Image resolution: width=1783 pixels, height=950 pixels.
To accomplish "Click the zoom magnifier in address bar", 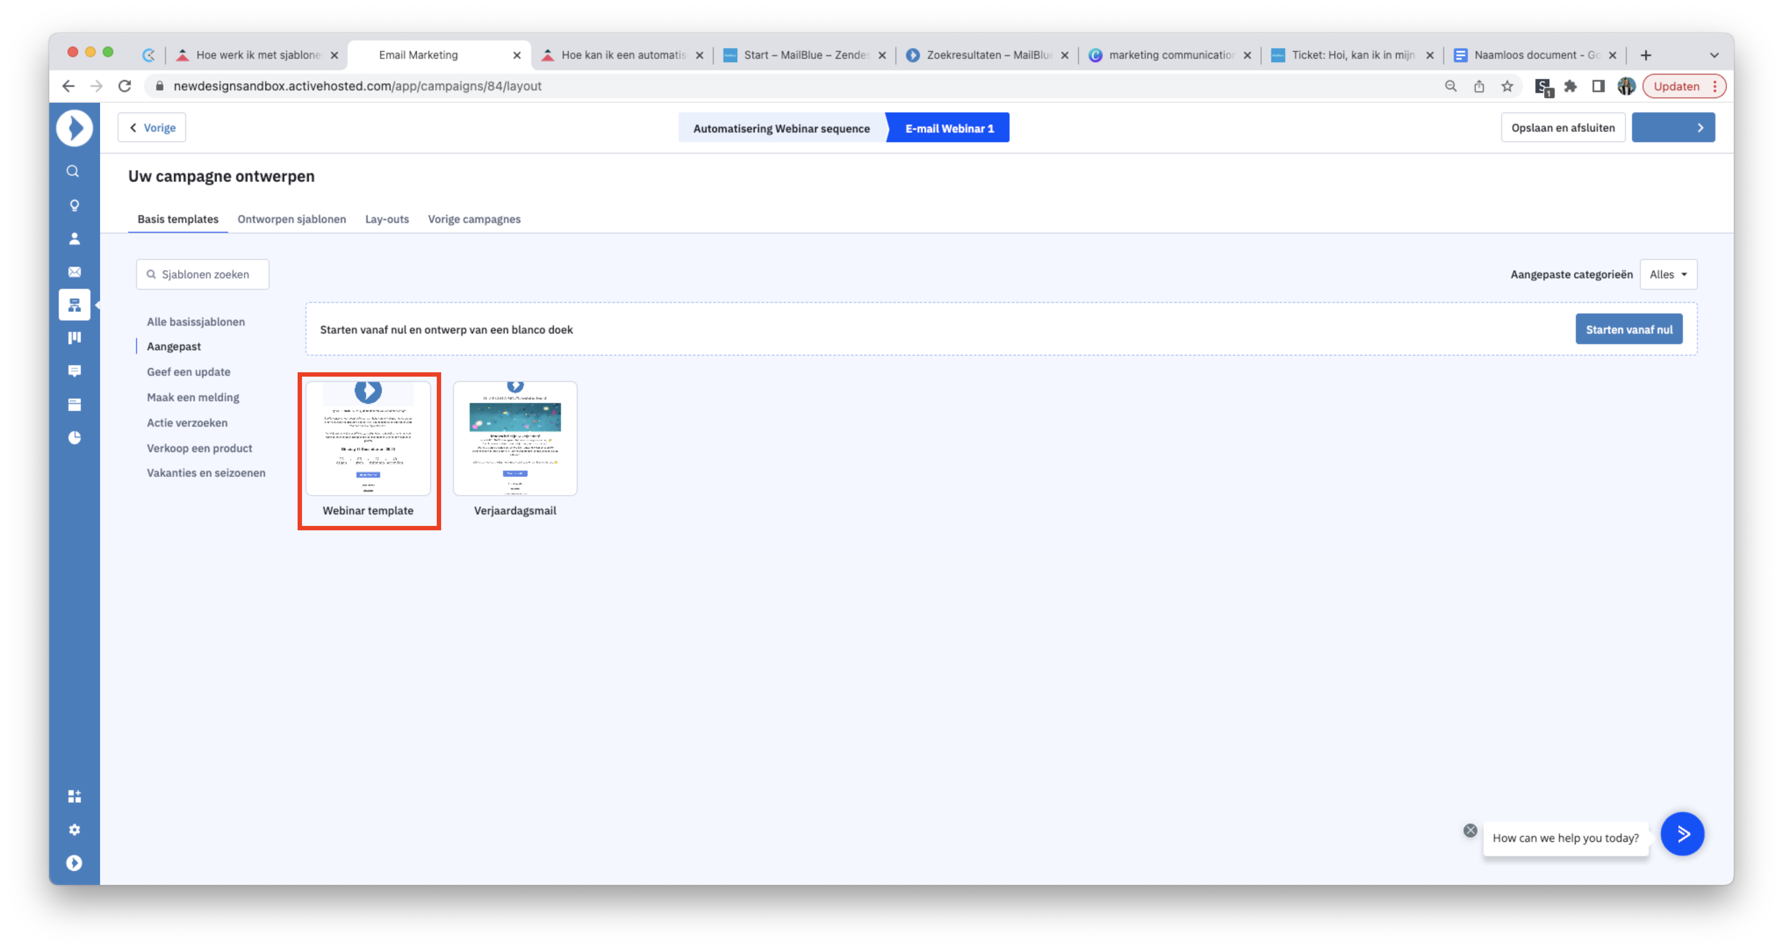I will pos(1451,86).
